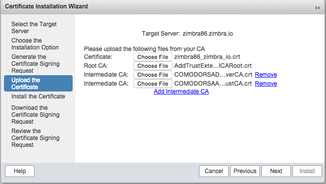Open Generate the Certificate Signing Request step

pos(36,63)
